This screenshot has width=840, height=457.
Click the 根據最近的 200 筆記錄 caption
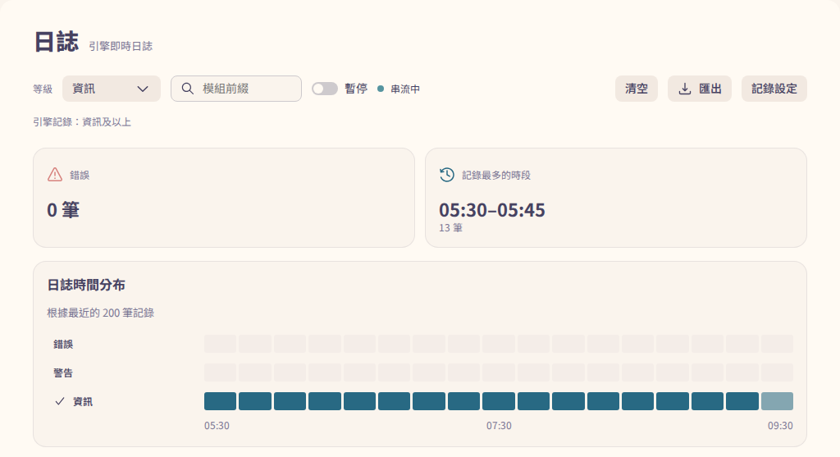coord(101,313)
